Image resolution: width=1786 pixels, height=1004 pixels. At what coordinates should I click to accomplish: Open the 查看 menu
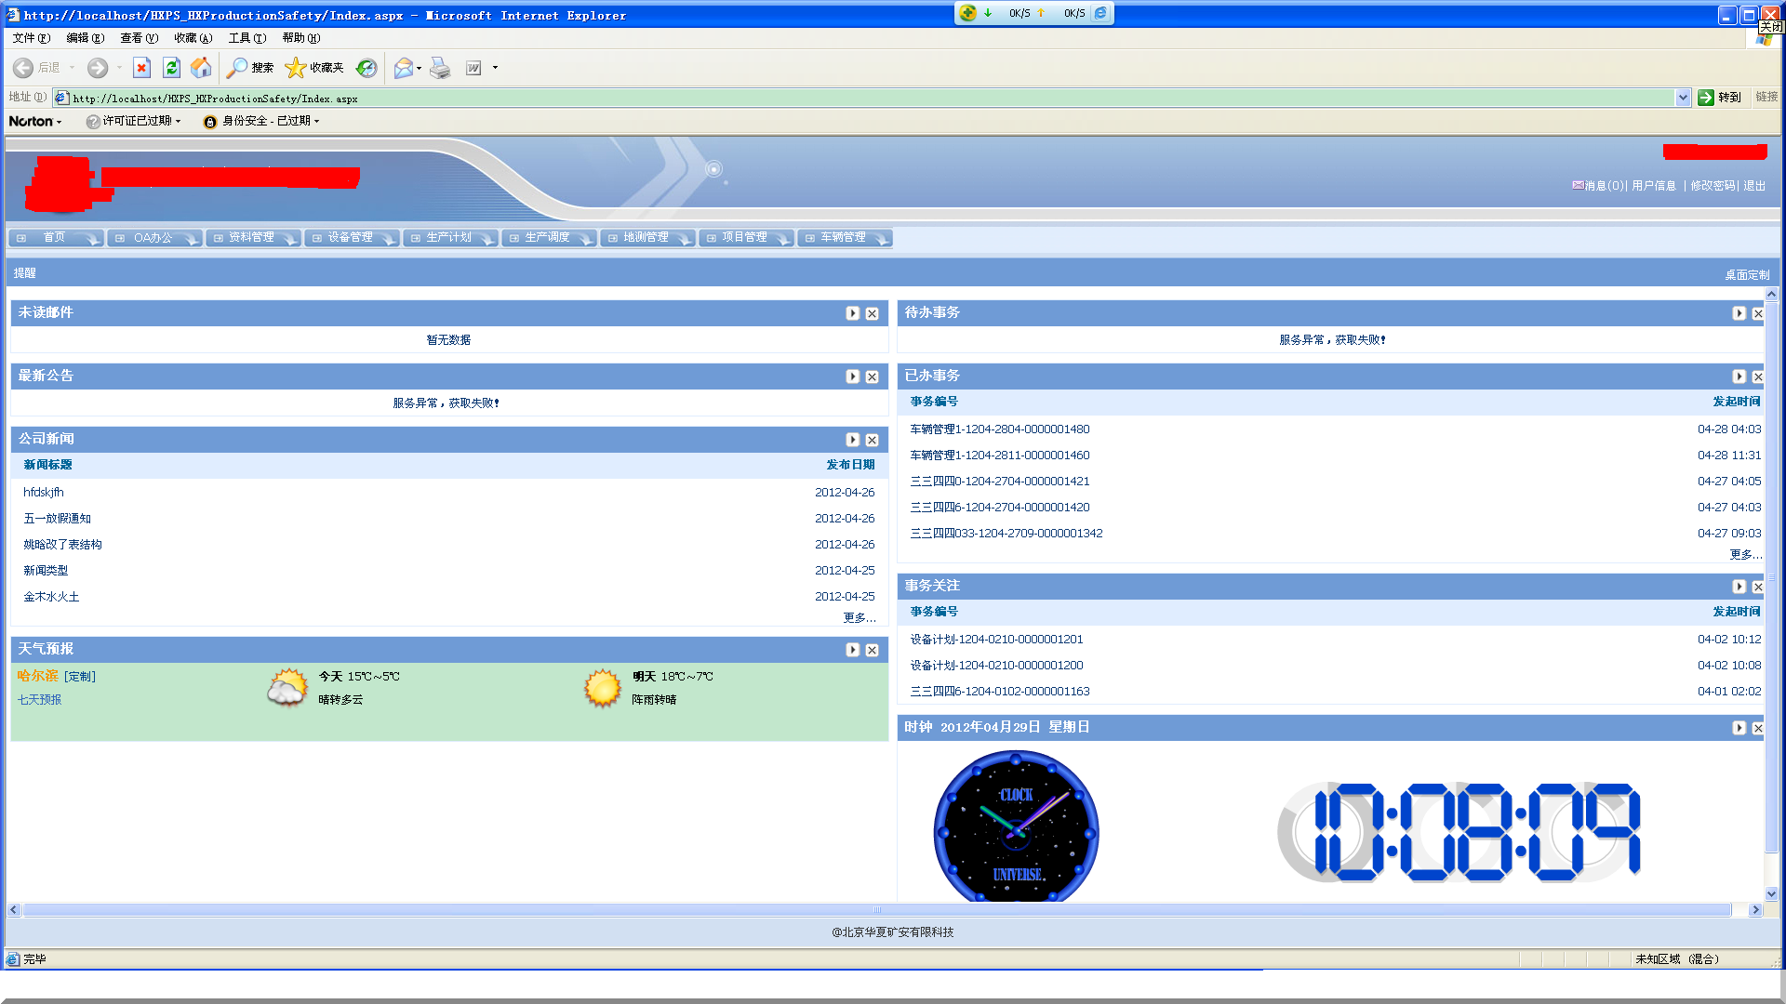click(x=140, y=38)
